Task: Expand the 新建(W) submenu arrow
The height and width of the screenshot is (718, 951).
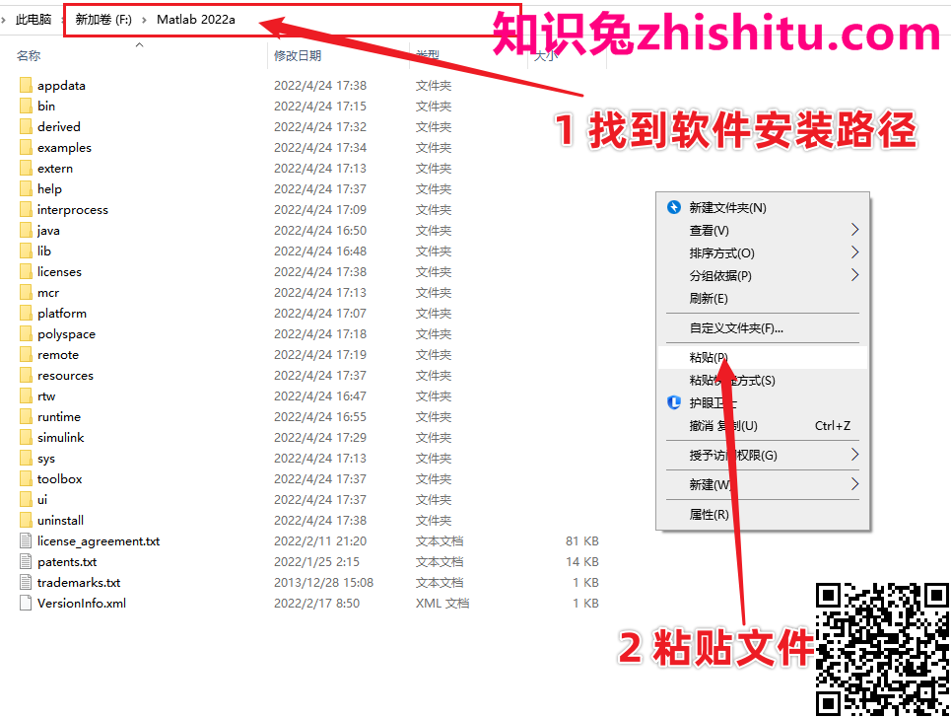Action: click(854, 483)
